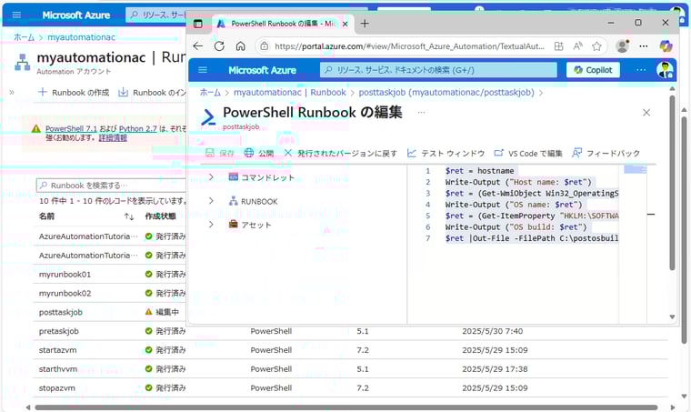This screenshot has height=412, width=691.
Task: Open the stopazvm runbook row
Action: click(x=57, y=387)
